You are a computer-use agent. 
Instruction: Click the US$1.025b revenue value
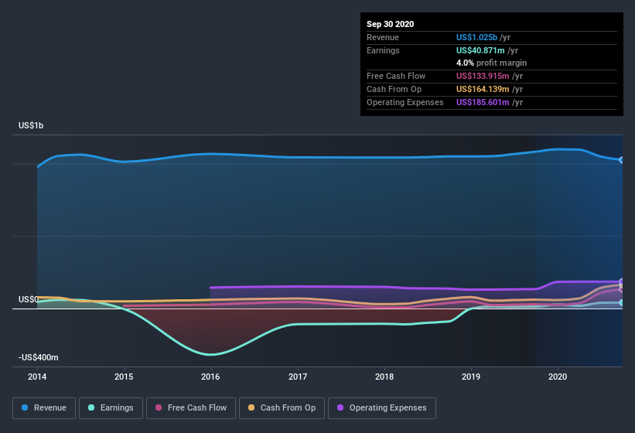[476, 37]
